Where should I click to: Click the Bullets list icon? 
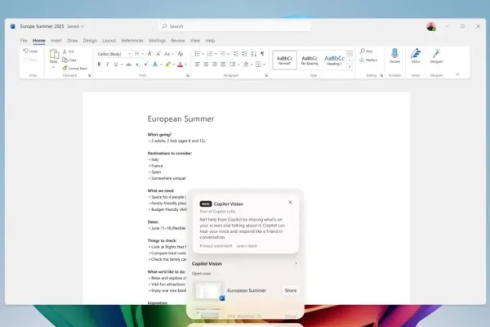(x=197, y=54)
